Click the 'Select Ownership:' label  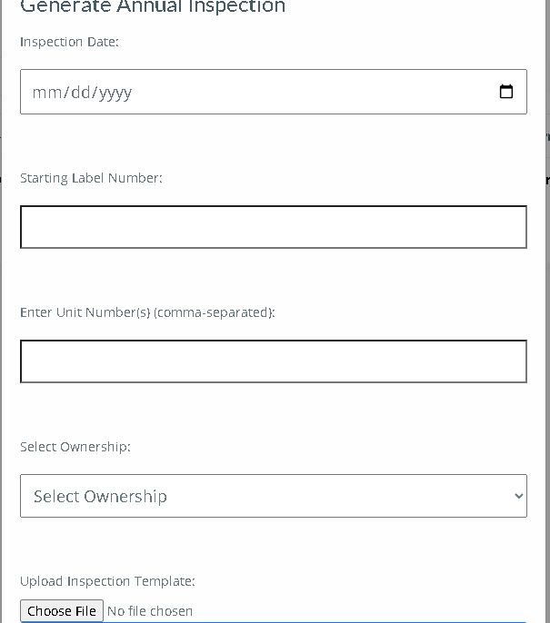click(75, 447)
